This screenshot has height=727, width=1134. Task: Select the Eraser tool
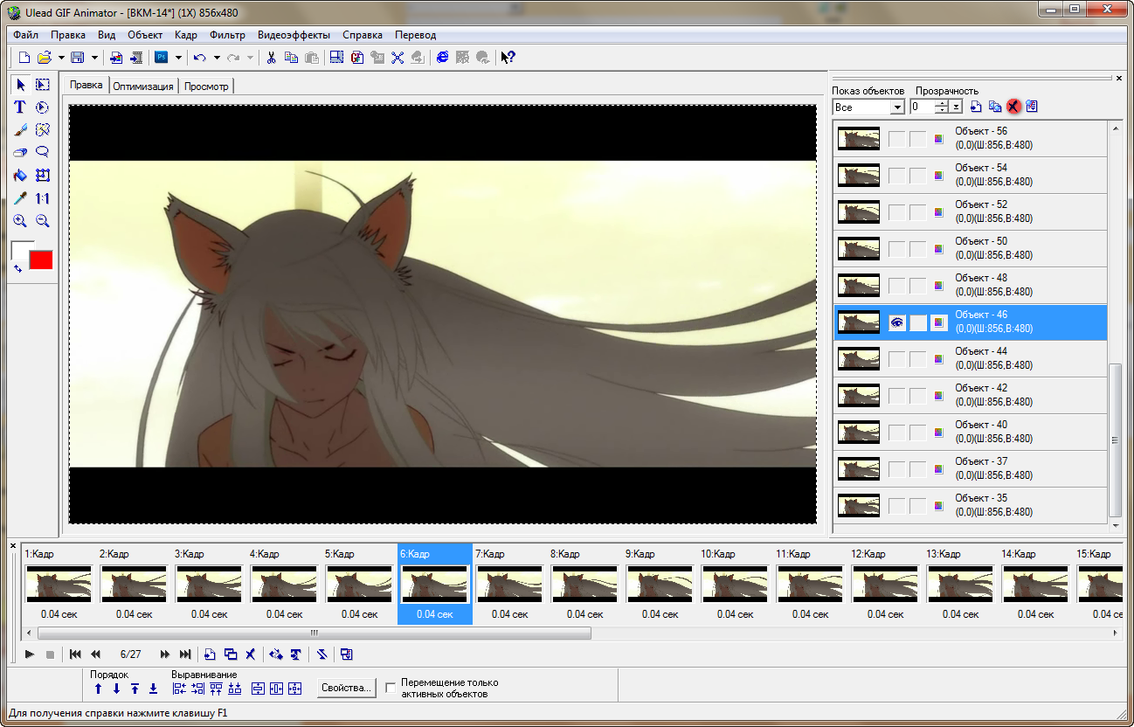tap(20, 152)
